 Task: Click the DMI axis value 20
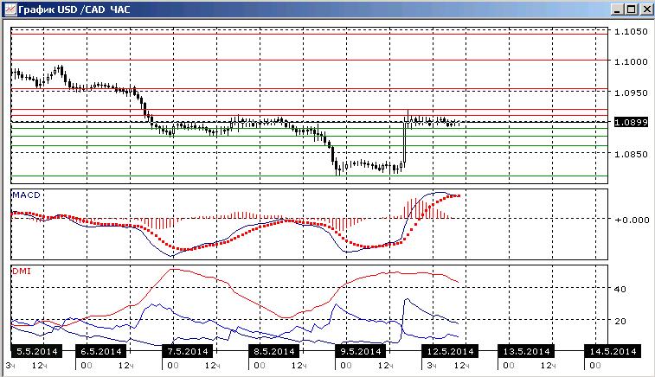coord(620,321)
